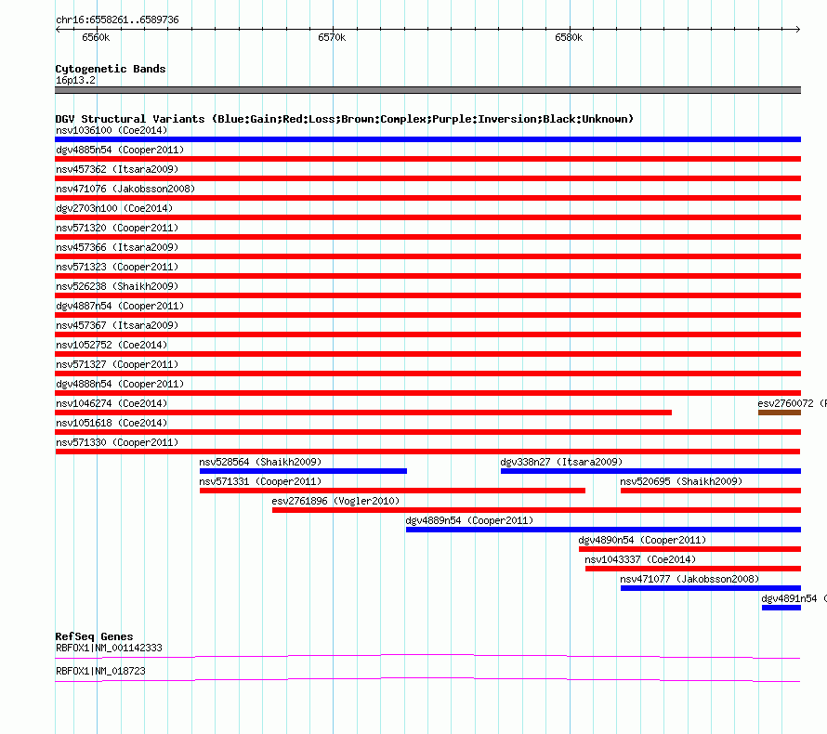Click the nsv1036100 (Coe2014) variant label
Viewport: 827px width, 734px height.
(x=112, y=130)
